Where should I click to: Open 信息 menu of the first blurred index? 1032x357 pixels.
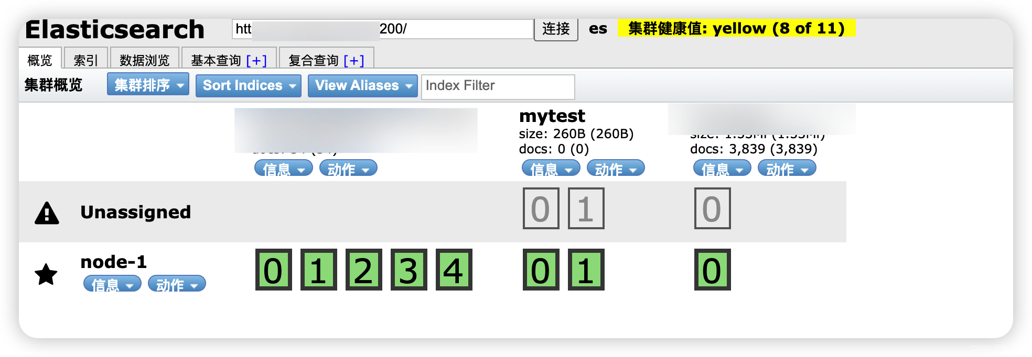[284, 168]
